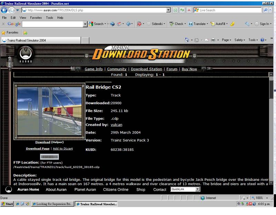Open the Forum link
The height and width of the screenshot is (215, 276).
tap(172, 69)
